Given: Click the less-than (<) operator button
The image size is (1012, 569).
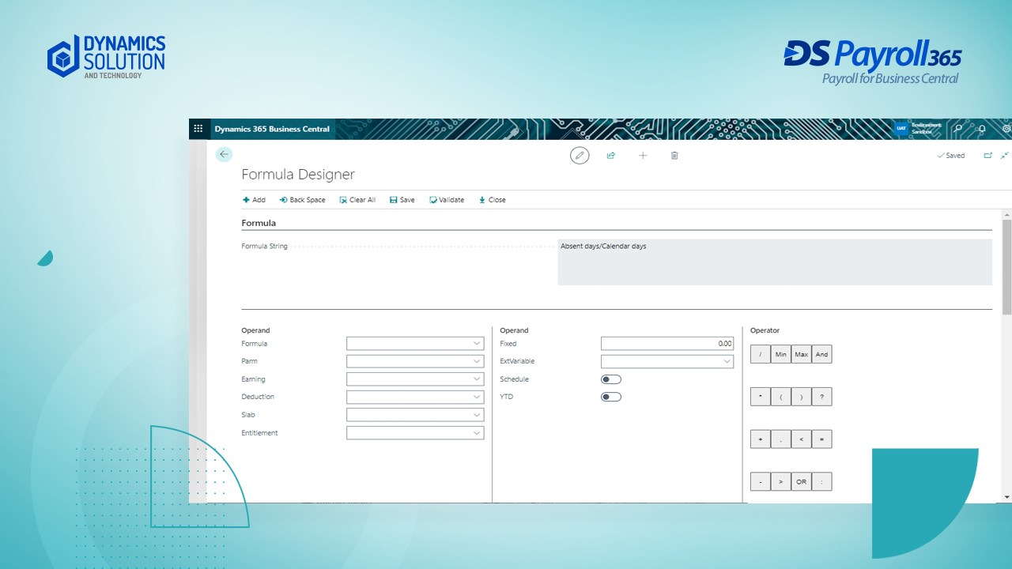Looking at the screenshot, I should pos(801,439).
